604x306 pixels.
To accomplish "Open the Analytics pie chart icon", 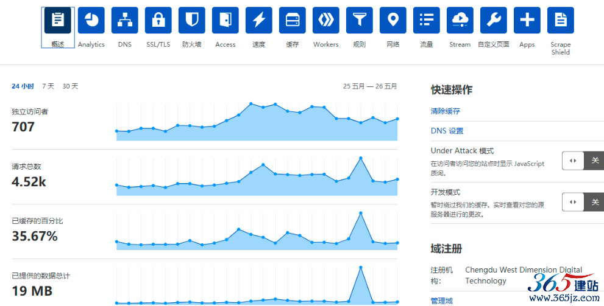I will 91,20.
